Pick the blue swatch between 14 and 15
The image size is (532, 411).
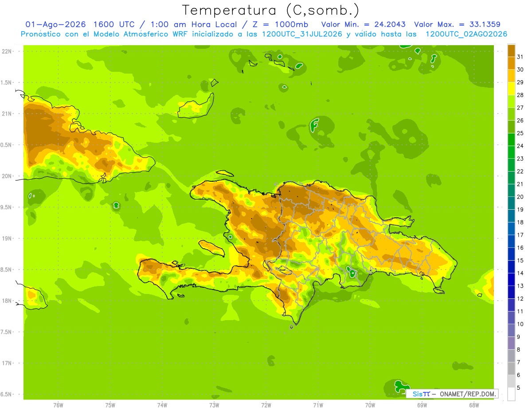511,267
